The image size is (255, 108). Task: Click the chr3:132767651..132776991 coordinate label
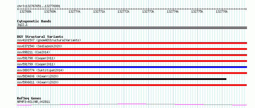click(x=39, y=6)
